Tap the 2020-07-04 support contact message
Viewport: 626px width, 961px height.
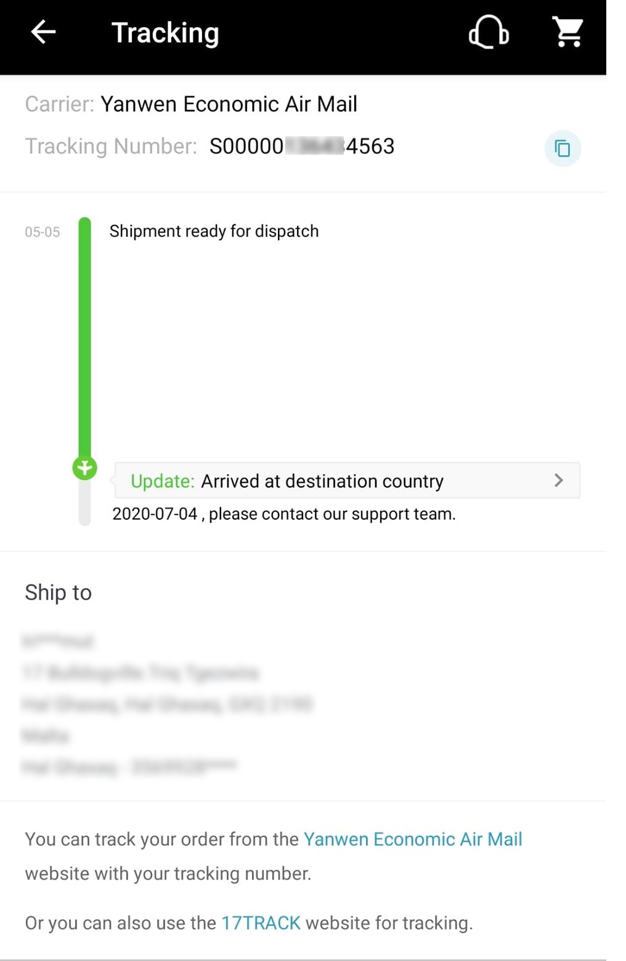click(x=284, y=514)
